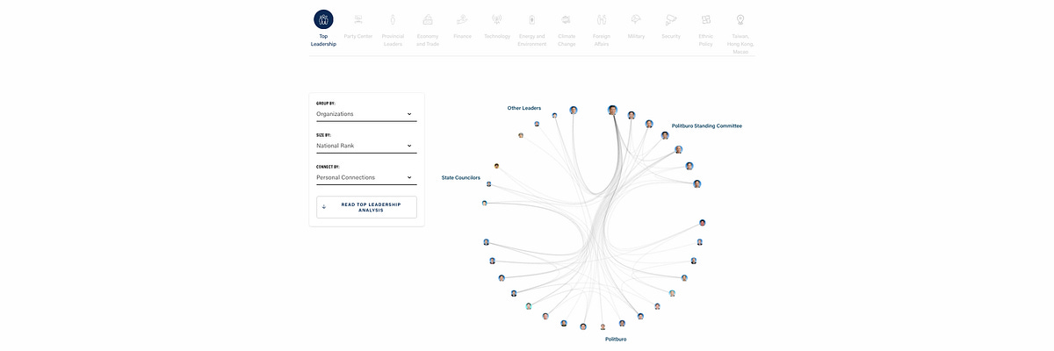Open the Provincial Leaders category icon
1054x351 pixels.
tap(393, 19)
